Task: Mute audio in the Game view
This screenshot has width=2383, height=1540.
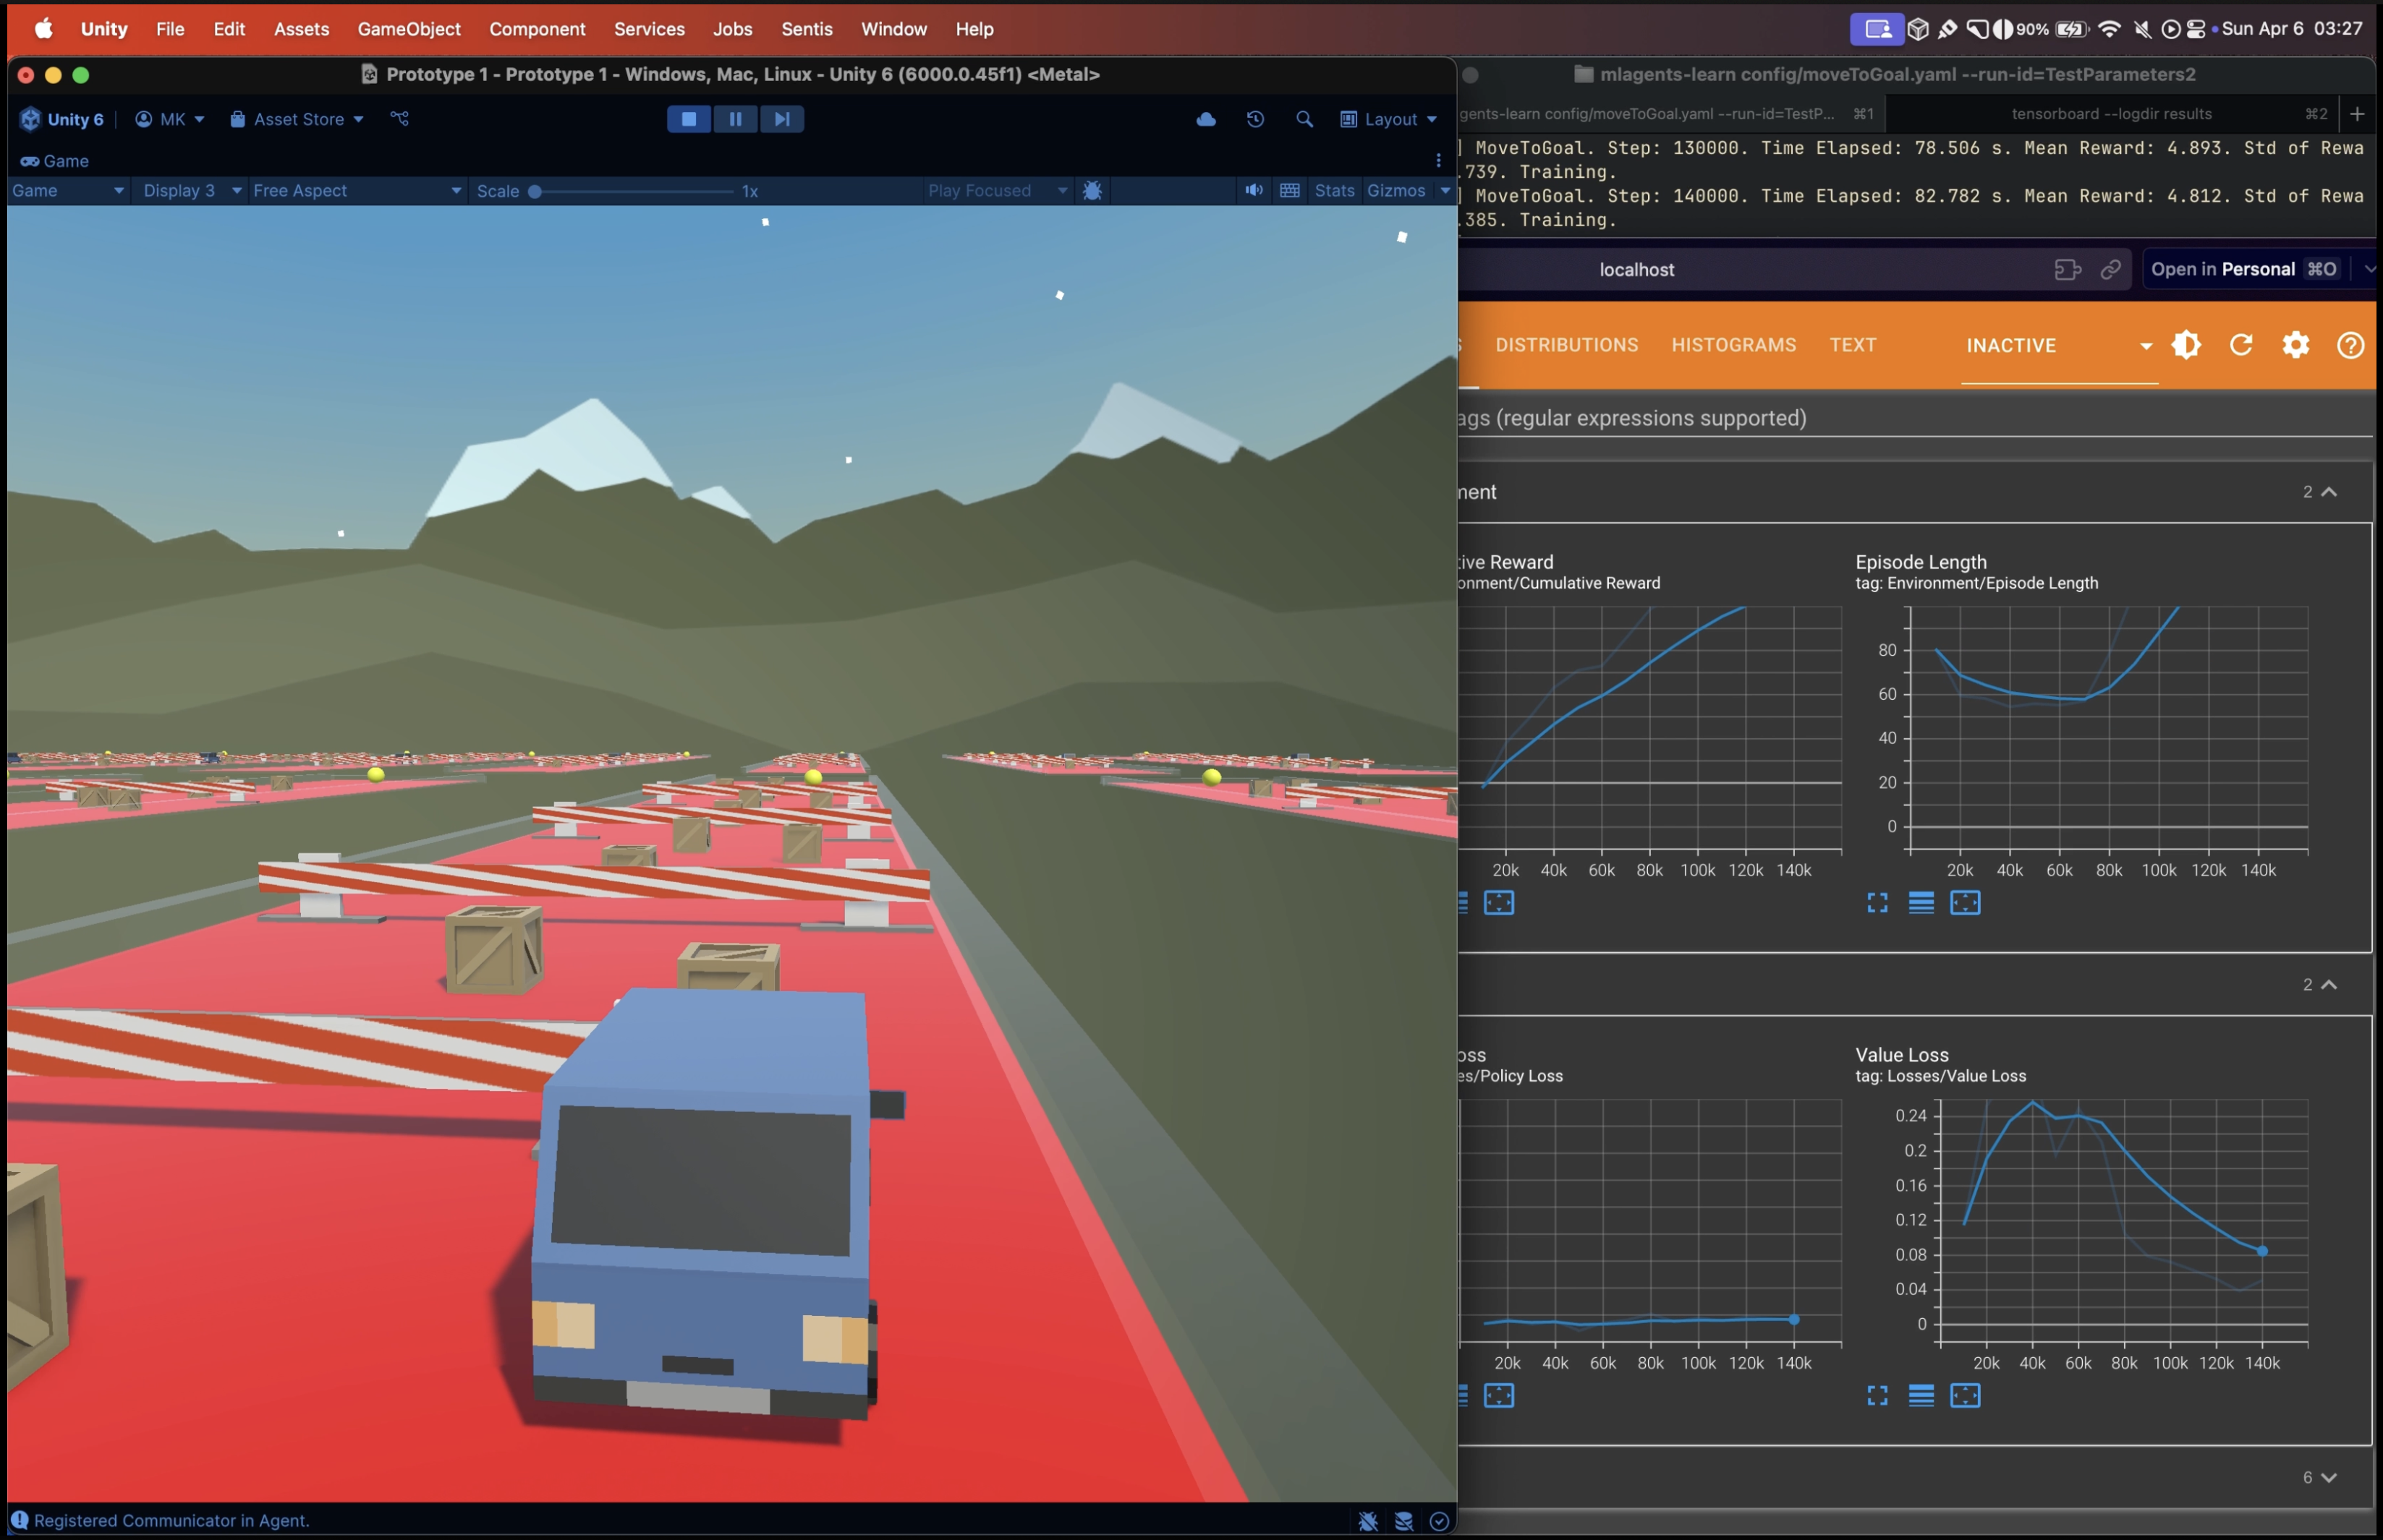Action: (1252, 190)
